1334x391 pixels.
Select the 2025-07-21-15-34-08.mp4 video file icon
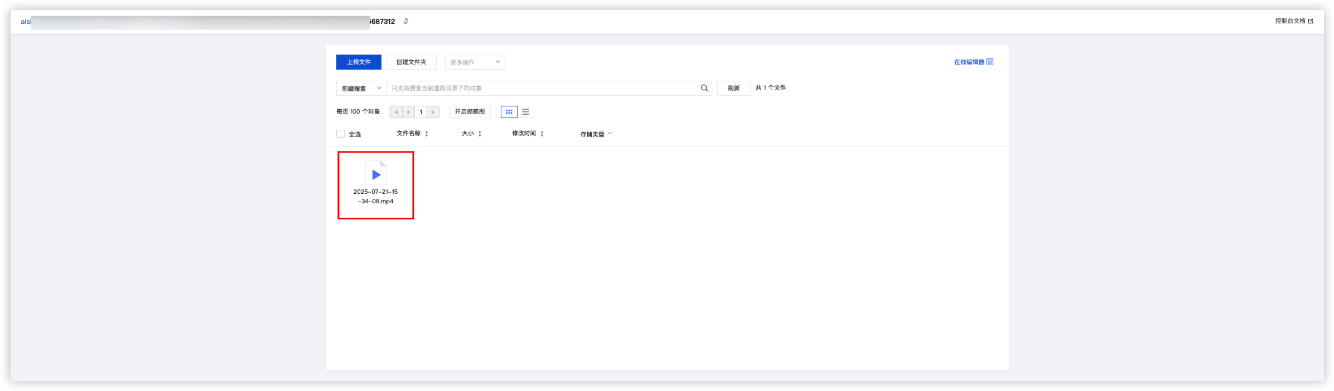pyautogui.click(x=376, y=172)
